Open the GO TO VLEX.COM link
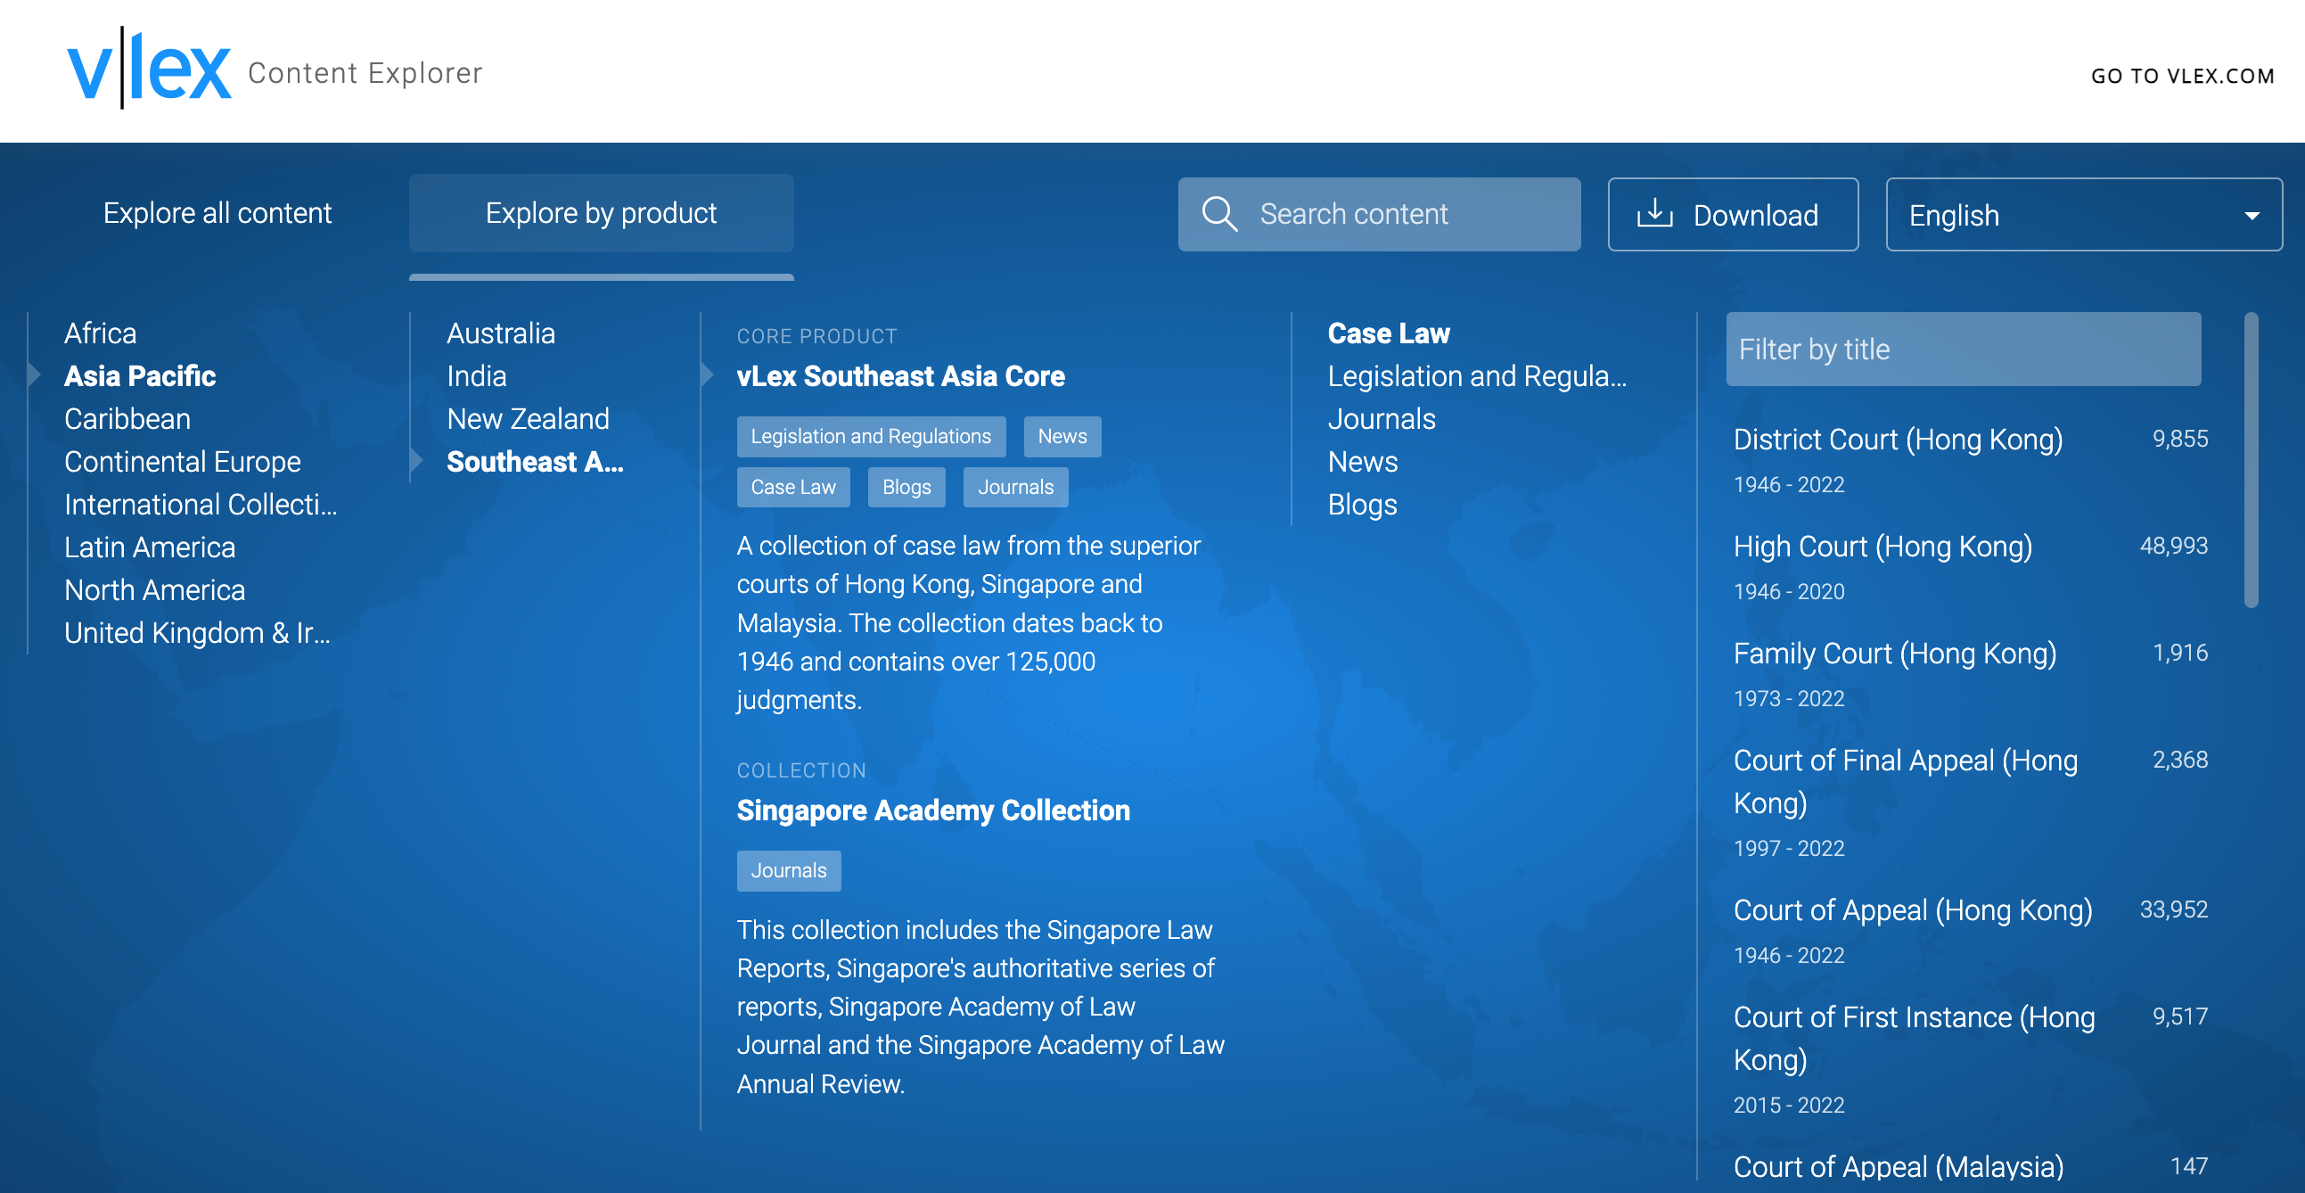 2182,76
